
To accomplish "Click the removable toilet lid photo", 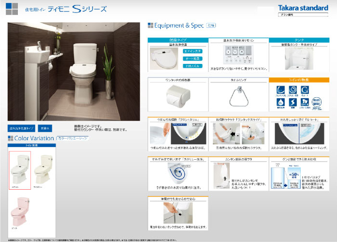I will pyautogui.click(x=221, y=176).
